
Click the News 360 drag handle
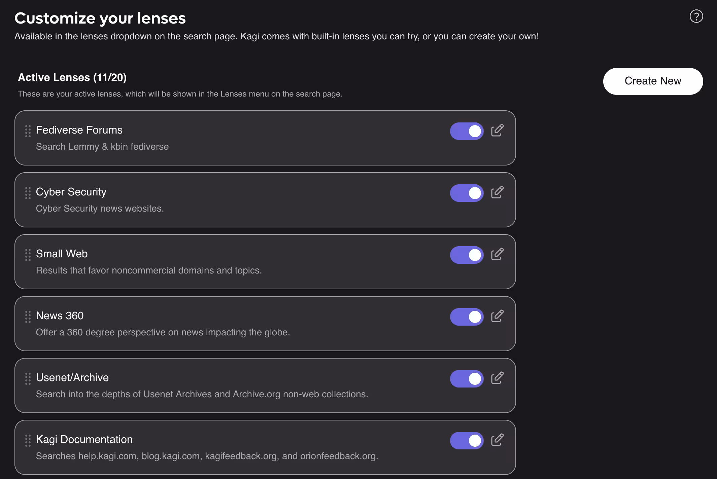(x=28, y=317)
